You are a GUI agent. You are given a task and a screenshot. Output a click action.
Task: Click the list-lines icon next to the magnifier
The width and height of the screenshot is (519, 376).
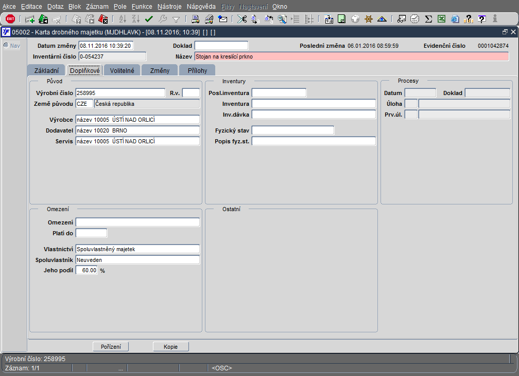click(295, 19)
